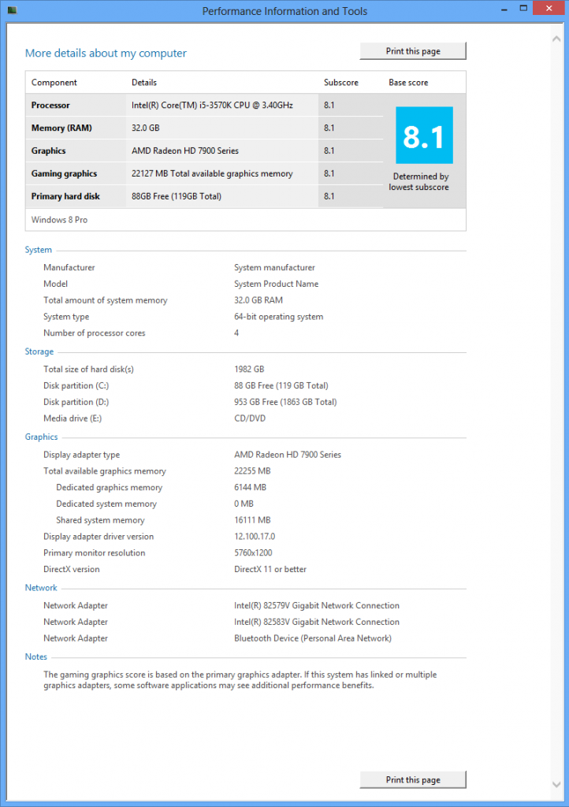Click Intel(R) 82579V Gigabit Network Connection
The image size is (569, 807).
pyautogui.click(x=316, y=606)
